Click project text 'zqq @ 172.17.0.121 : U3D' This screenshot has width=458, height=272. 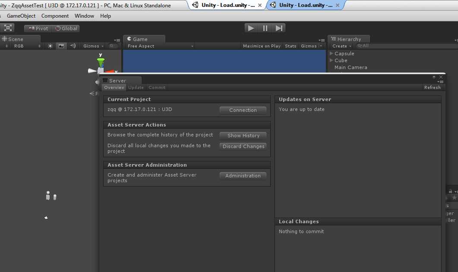click(139, 109)
